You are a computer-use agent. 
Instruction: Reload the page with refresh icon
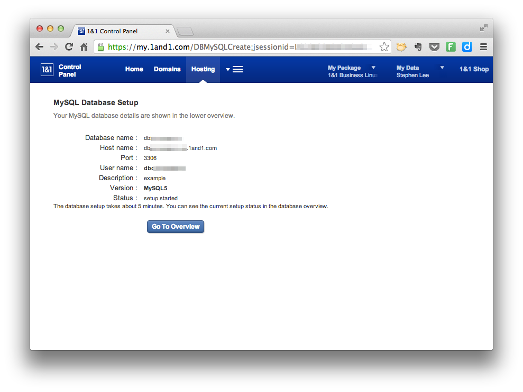[69, 47]
